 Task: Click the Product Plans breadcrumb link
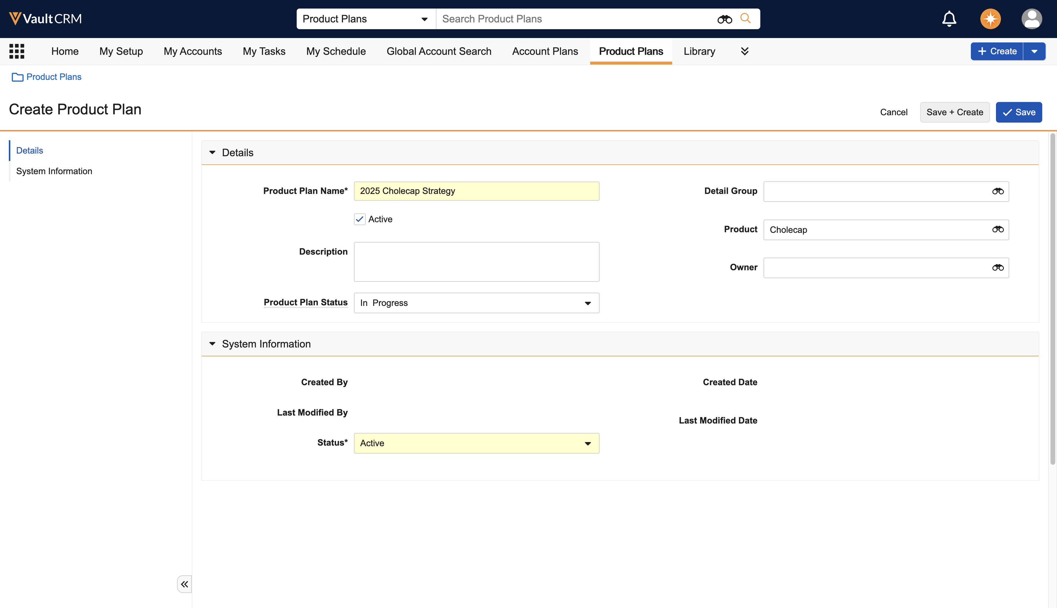(53, 77)
